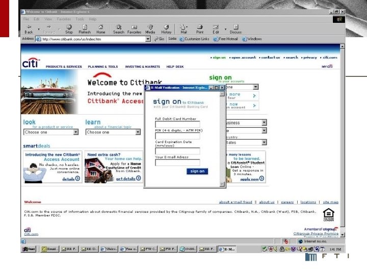Image resolution: width=367 pixels, height=275 pixels.
Task: Open the dropdown ending in 'usiness'
Action: [x=264, y=123]
